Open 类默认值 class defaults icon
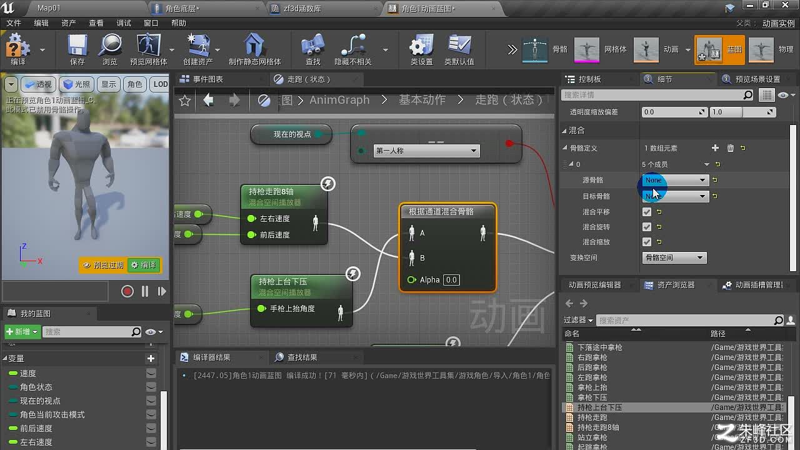Viewport: 800px width, 450px height. pyautogui.click(x=459, y=49)
